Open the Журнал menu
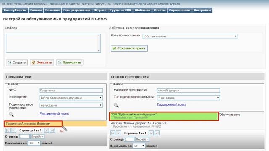 100,10
